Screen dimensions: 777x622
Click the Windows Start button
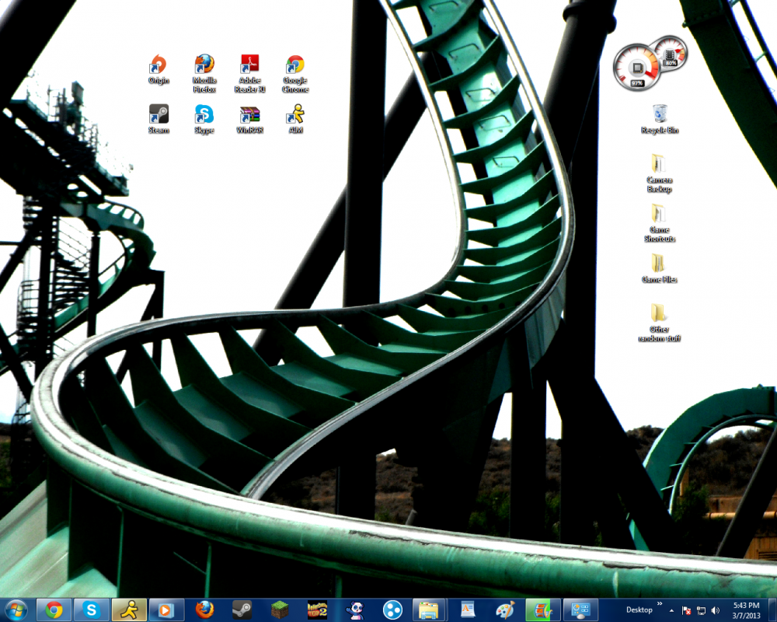click(16, 610)
